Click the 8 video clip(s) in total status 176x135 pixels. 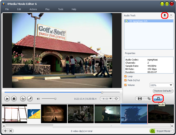(x=82, y=131)
